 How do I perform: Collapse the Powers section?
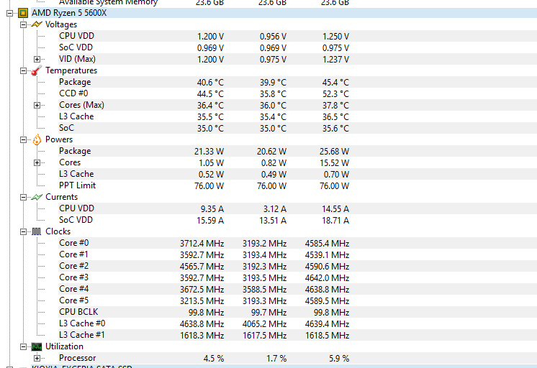23,140
